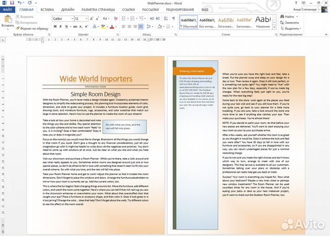Viewport: 330px width, 236px height.
Task: Switch to the ВСТАВКА tab
Action: [x=47, y=10]
